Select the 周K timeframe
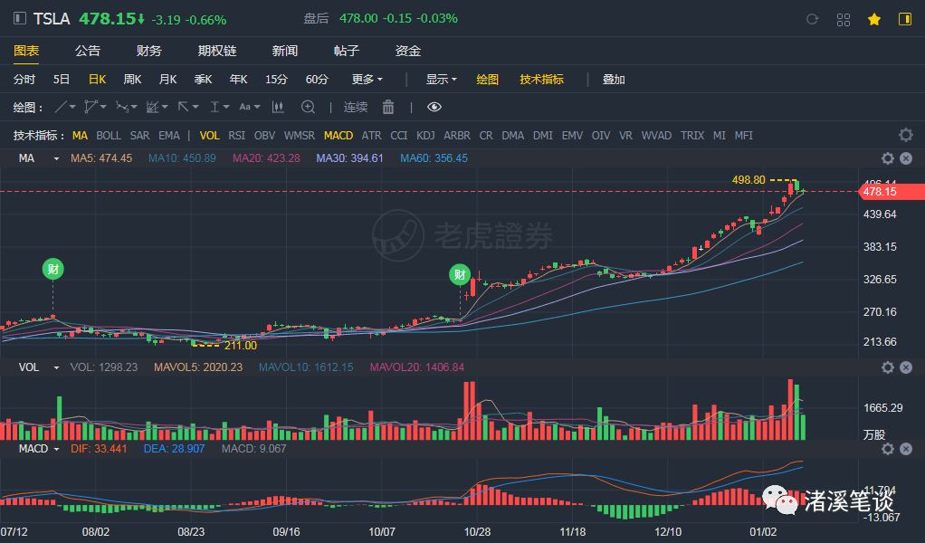The width and height of the screenshot is (925, 543). point(132,79)
